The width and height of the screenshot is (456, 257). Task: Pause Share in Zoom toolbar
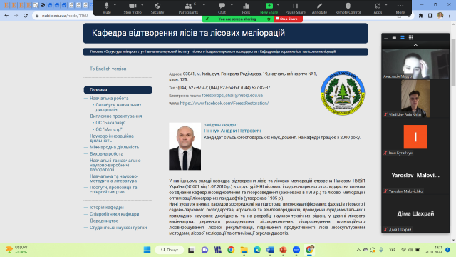(295, 8)
